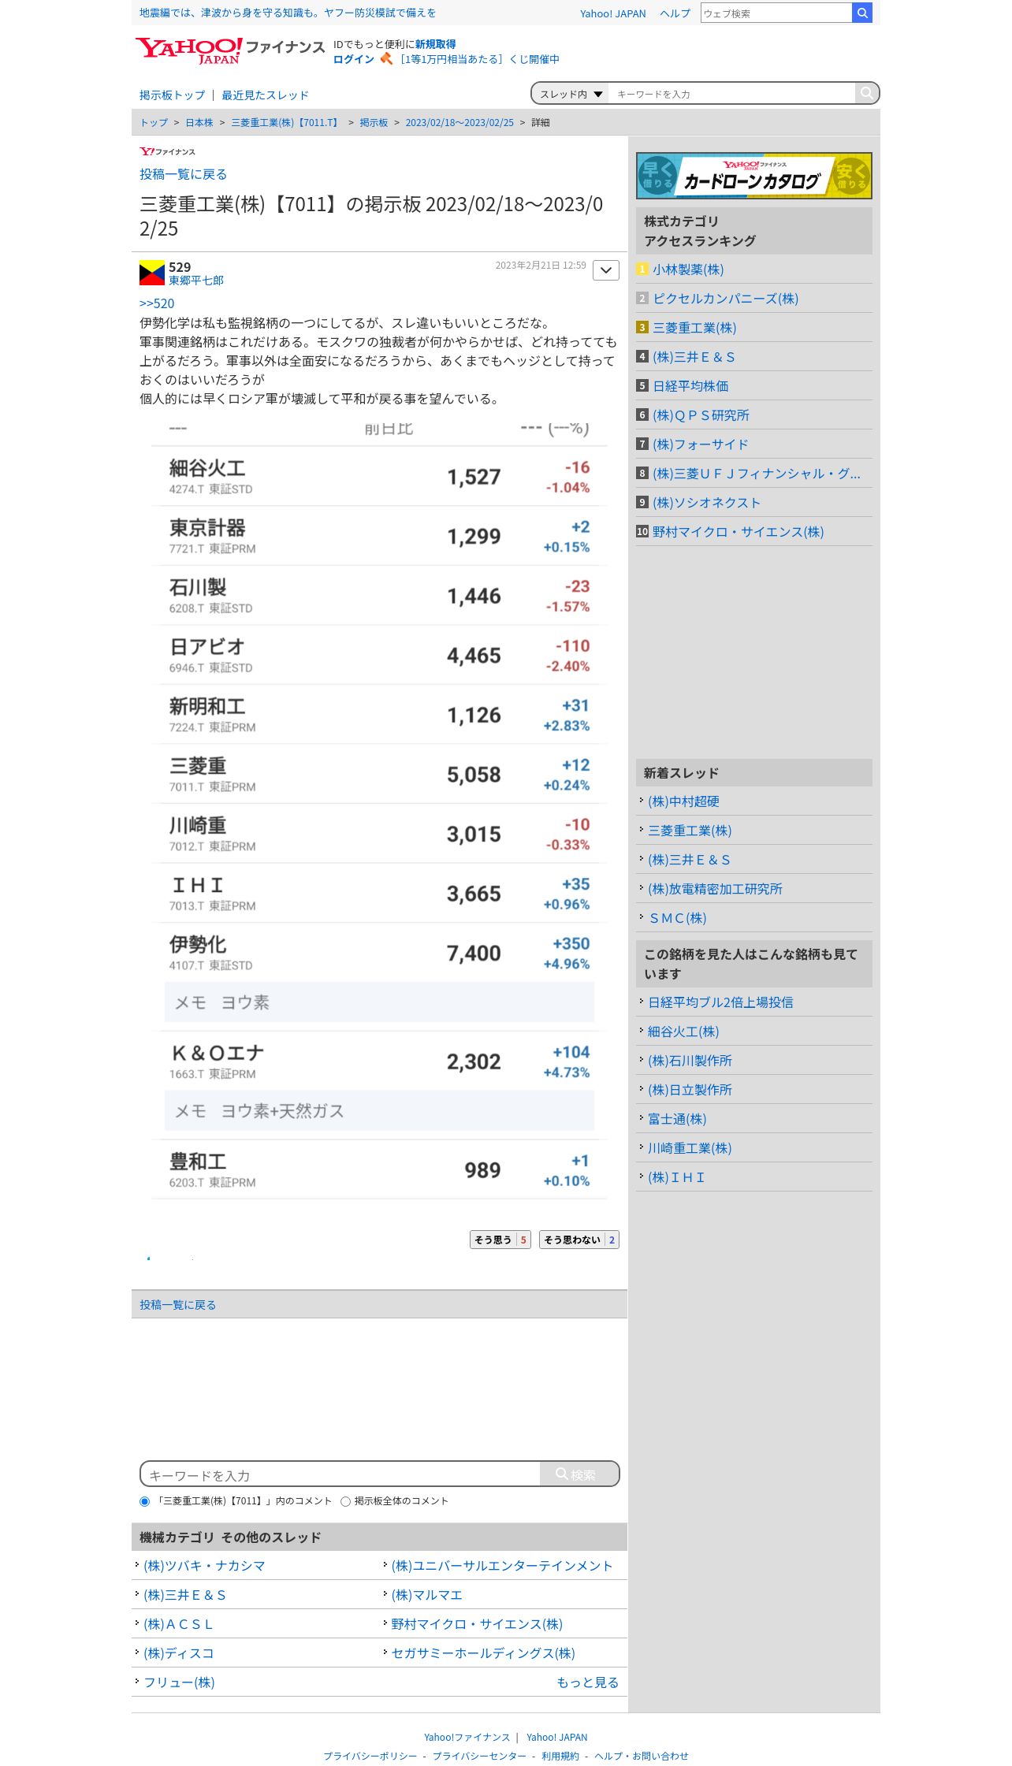This screenshot has height=1766, width=1012.
Task: Open new thread (株)中村超硬
Action: click(683, 801)
